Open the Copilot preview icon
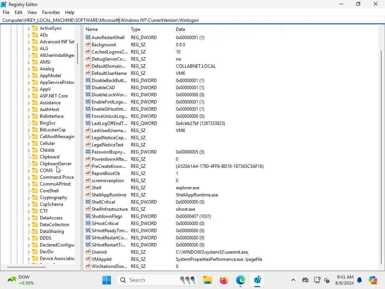 pos(373,280)
